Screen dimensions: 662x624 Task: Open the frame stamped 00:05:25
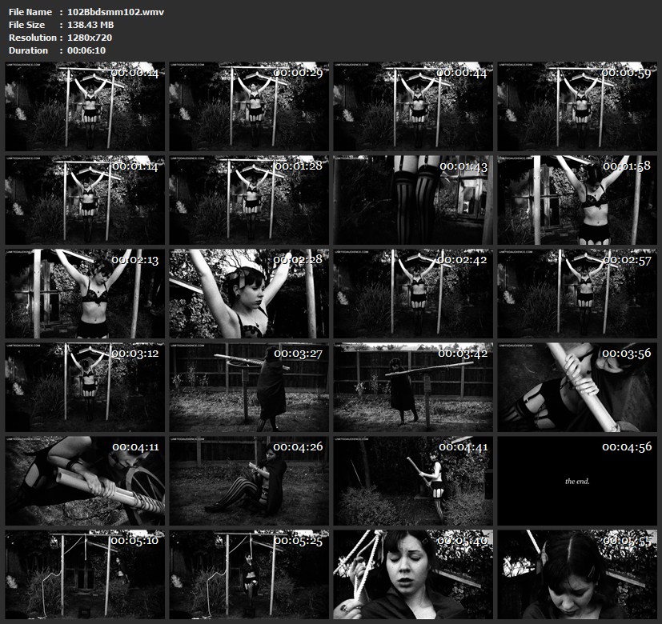[249, 574]
